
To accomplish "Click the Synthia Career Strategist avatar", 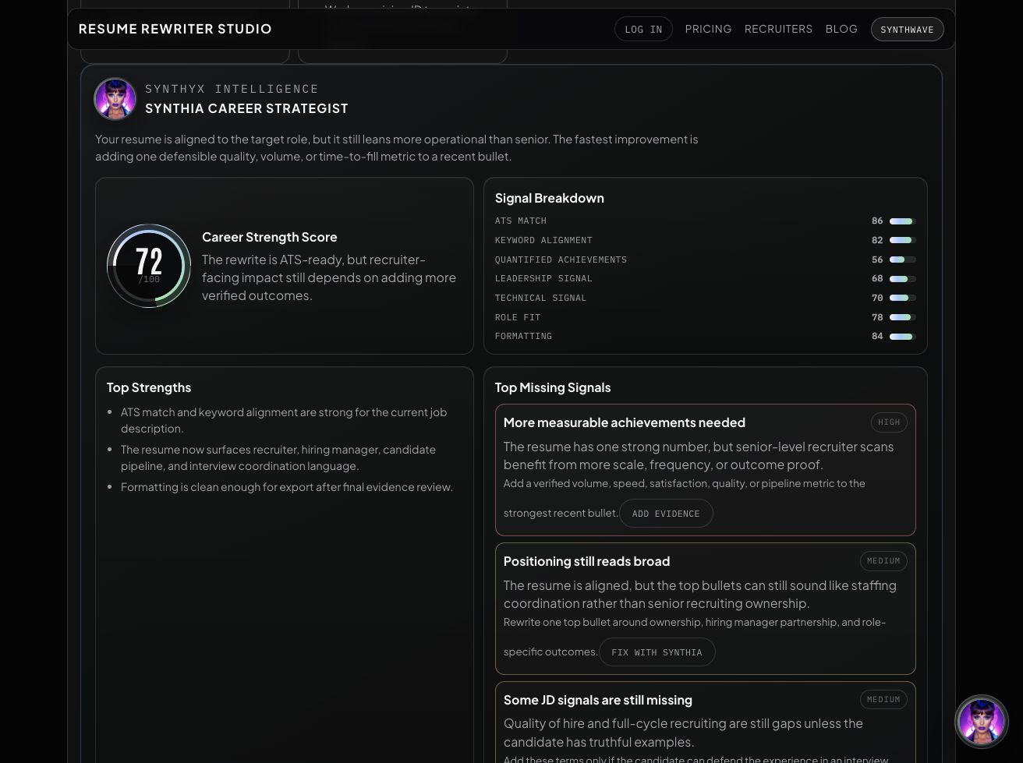I will (115, 99).
